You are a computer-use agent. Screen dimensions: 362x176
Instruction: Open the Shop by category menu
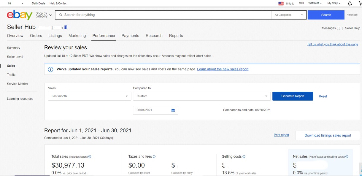coord(44,15)
